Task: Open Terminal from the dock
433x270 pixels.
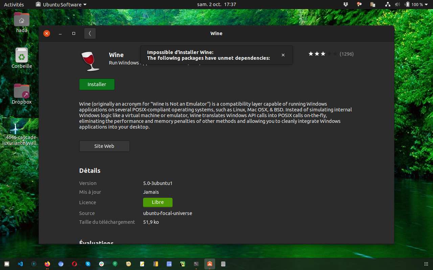Action: point(196,264)
